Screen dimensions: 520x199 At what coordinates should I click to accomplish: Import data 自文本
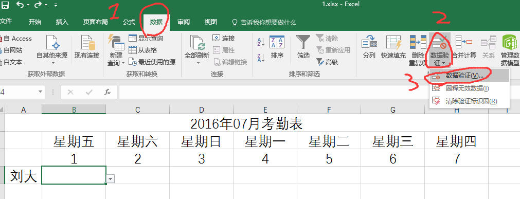click(x=11, y=62)
